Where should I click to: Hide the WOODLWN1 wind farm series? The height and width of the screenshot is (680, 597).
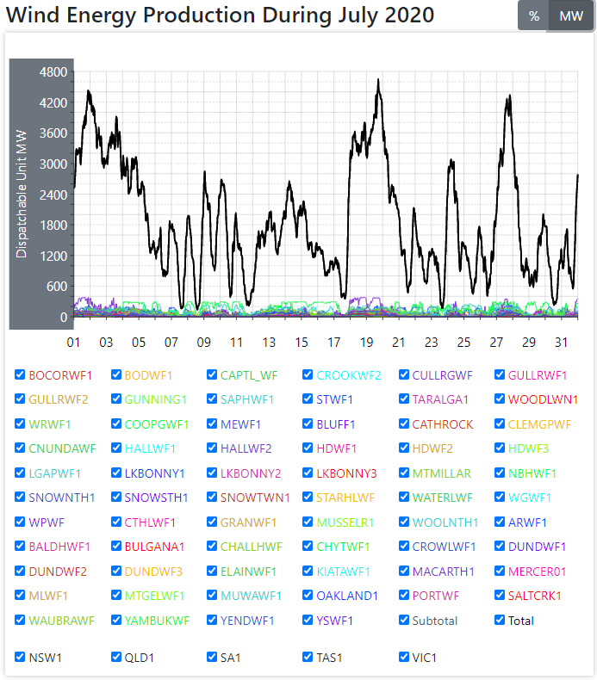[x=501, y=399]
